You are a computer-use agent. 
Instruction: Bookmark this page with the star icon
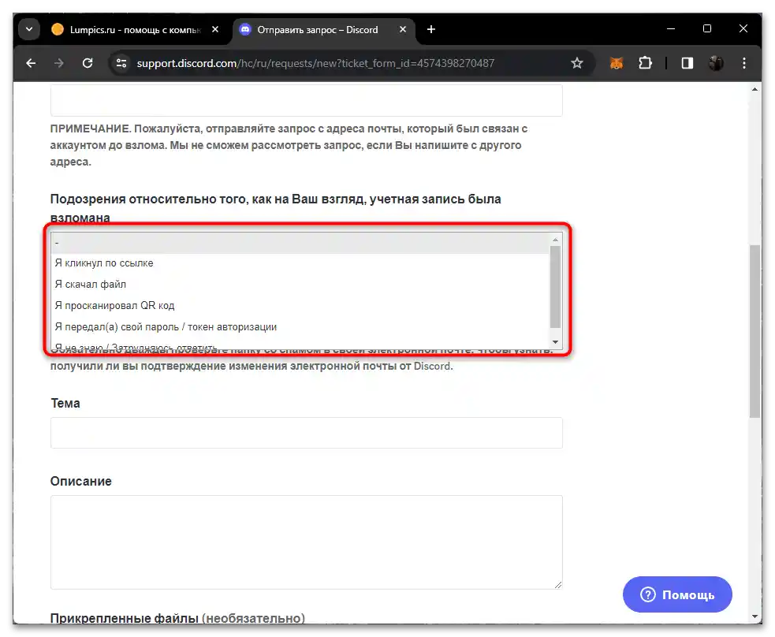click(x=577, y=63)
